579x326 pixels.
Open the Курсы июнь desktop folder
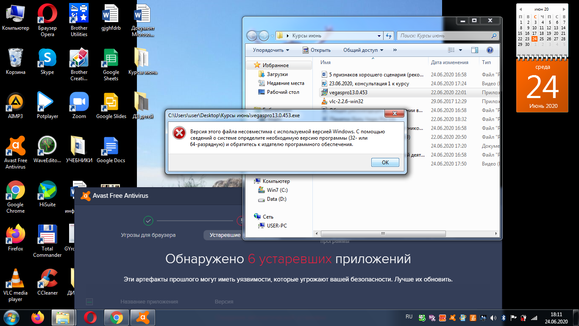(143, 61)
